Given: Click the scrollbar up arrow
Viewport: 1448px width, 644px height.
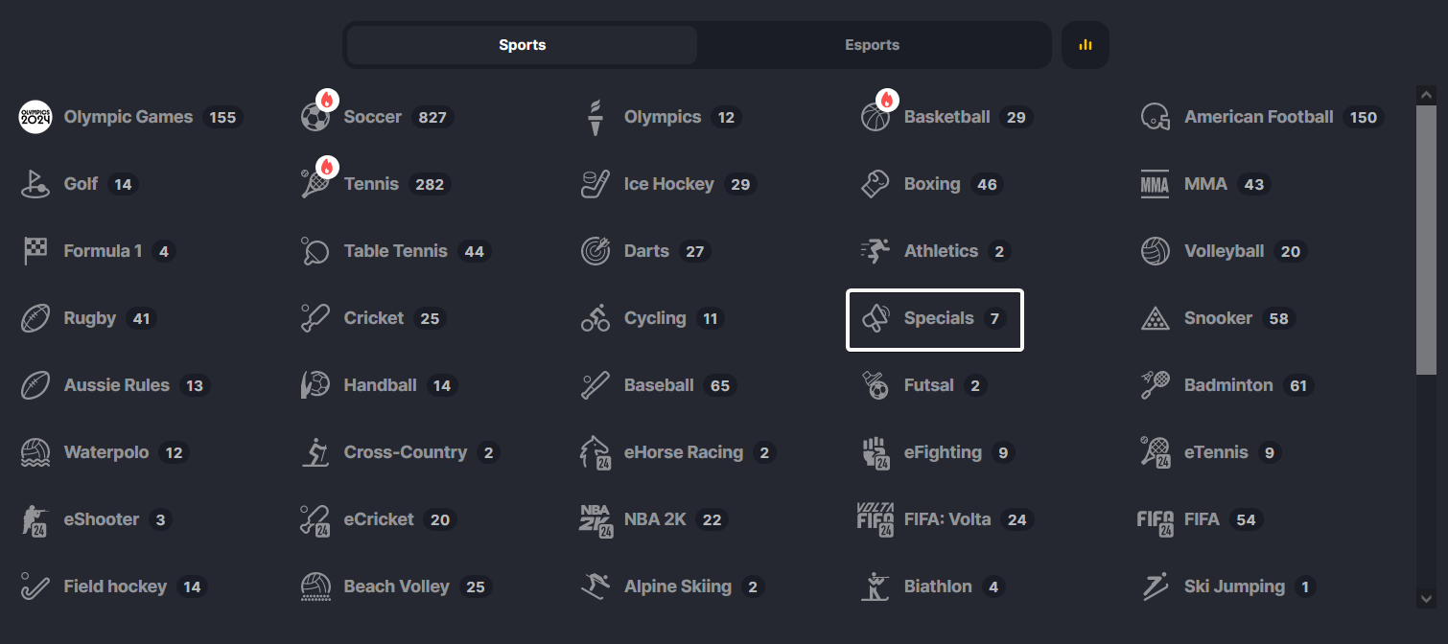Looking at the screenshot, I should pyautogui.click(x=1426, y=95).
